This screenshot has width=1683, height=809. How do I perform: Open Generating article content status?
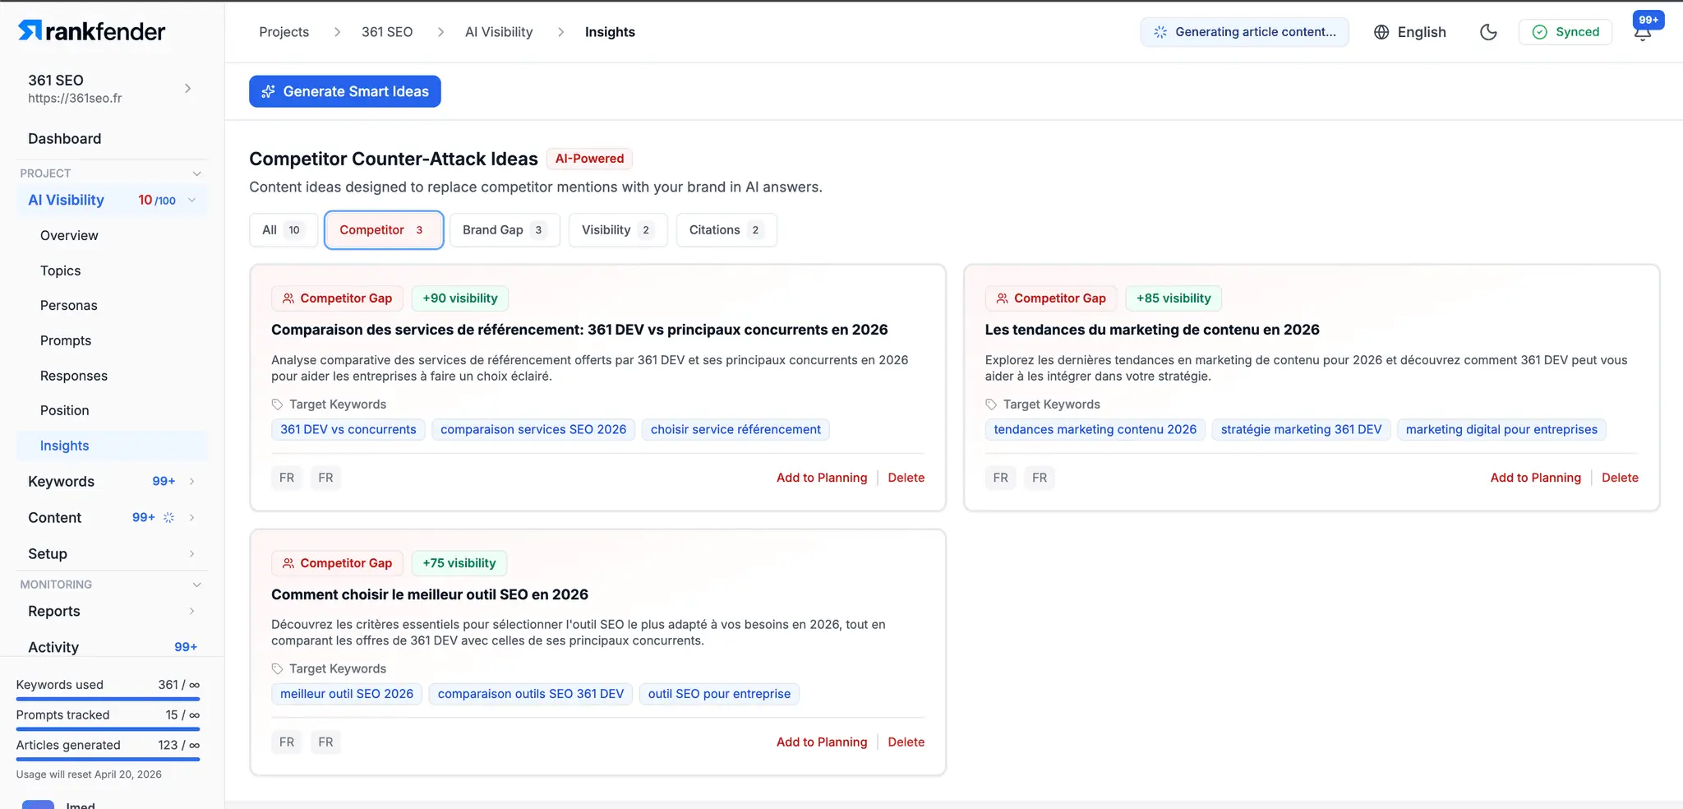point(1244,32)
